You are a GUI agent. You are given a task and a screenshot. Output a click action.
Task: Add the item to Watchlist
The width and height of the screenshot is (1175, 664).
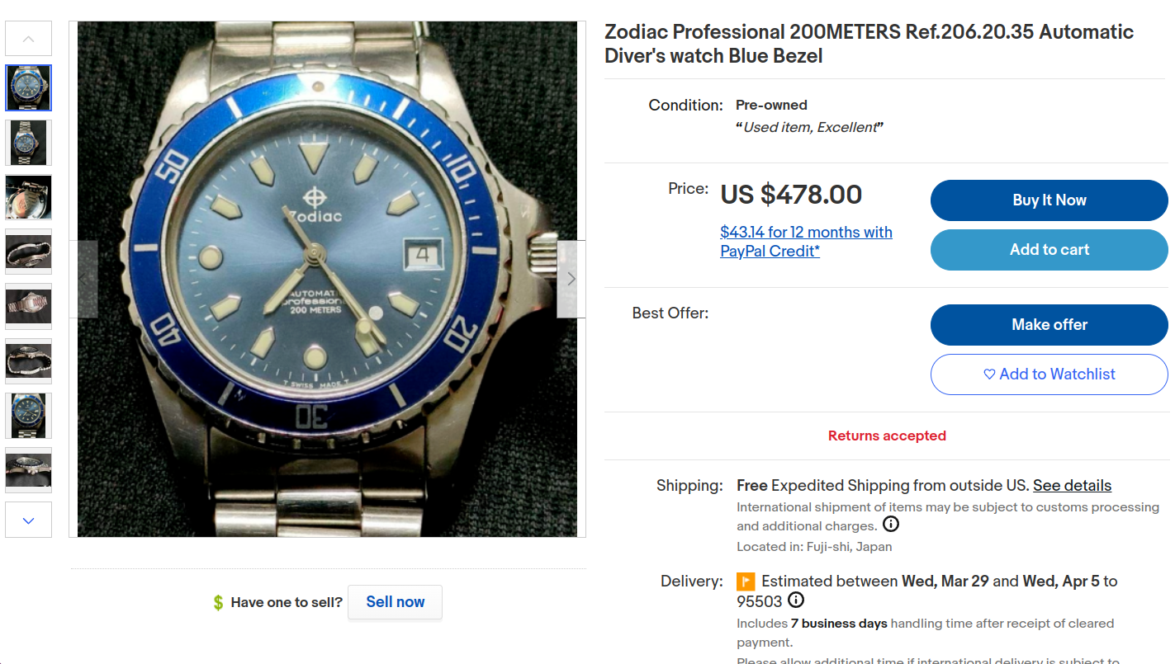point(1049,374)
